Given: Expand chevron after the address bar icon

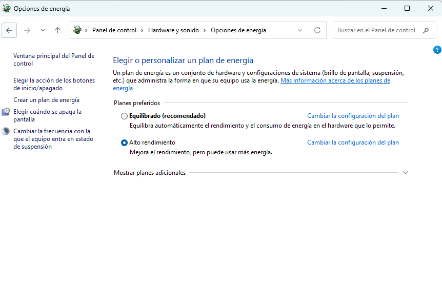Looking at the screenshot, I should [86, 30].
